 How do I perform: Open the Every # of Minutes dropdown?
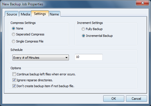click(x=40, y=58)
